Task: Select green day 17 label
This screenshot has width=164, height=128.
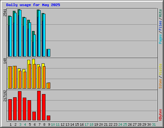Action: 86,124
